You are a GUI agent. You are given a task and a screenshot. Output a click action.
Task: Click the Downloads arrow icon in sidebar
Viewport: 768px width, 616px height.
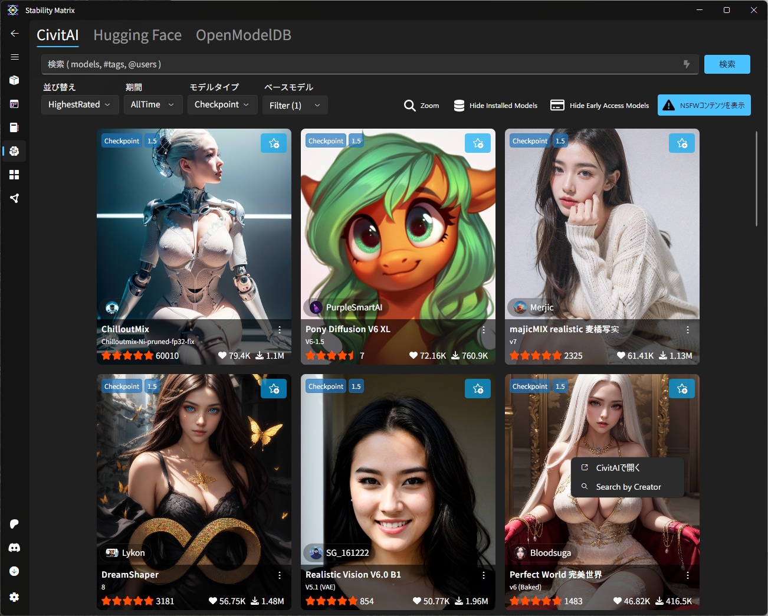(15, 571)
